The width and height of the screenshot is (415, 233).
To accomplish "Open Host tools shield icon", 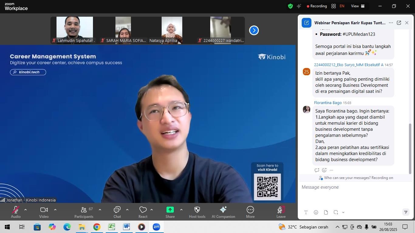I will pyautogui.click(x=197, y=212).
